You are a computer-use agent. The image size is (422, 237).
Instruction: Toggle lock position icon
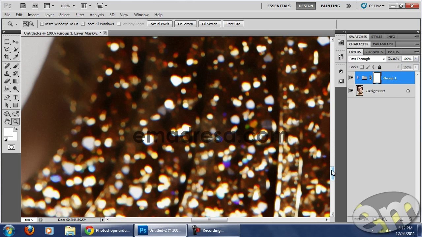click(x=374, y=67)
